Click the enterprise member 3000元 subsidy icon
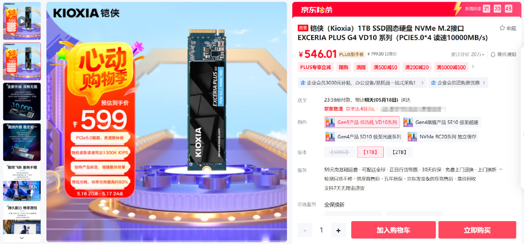 (x=303, y=83)
